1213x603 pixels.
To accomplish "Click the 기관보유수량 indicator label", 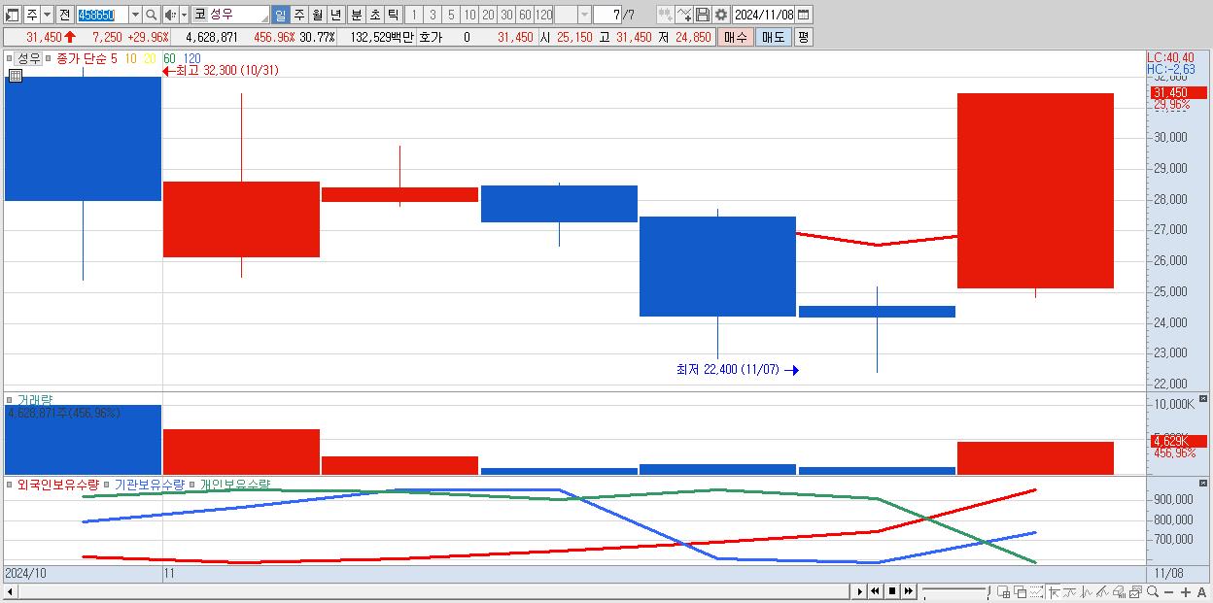I will pyautogui.click(x=150, y=484).
